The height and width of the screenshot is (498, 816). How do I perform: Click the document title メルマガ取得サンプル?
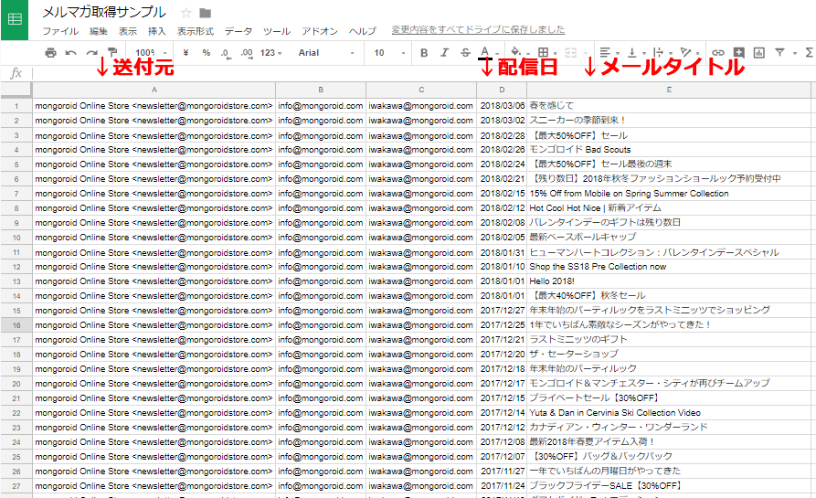(103, 12)
